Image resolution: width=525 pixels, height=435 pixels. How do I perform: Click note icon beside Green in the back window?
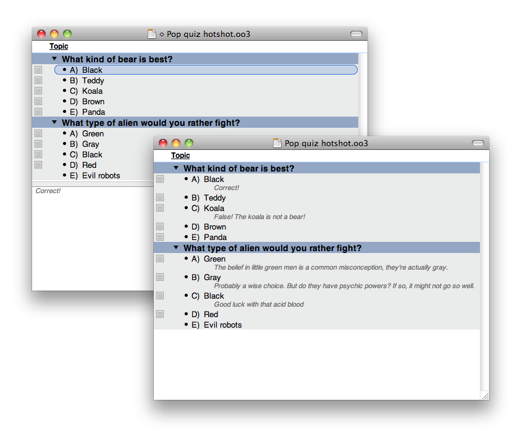pyautogui.click(x=38, y=134)
